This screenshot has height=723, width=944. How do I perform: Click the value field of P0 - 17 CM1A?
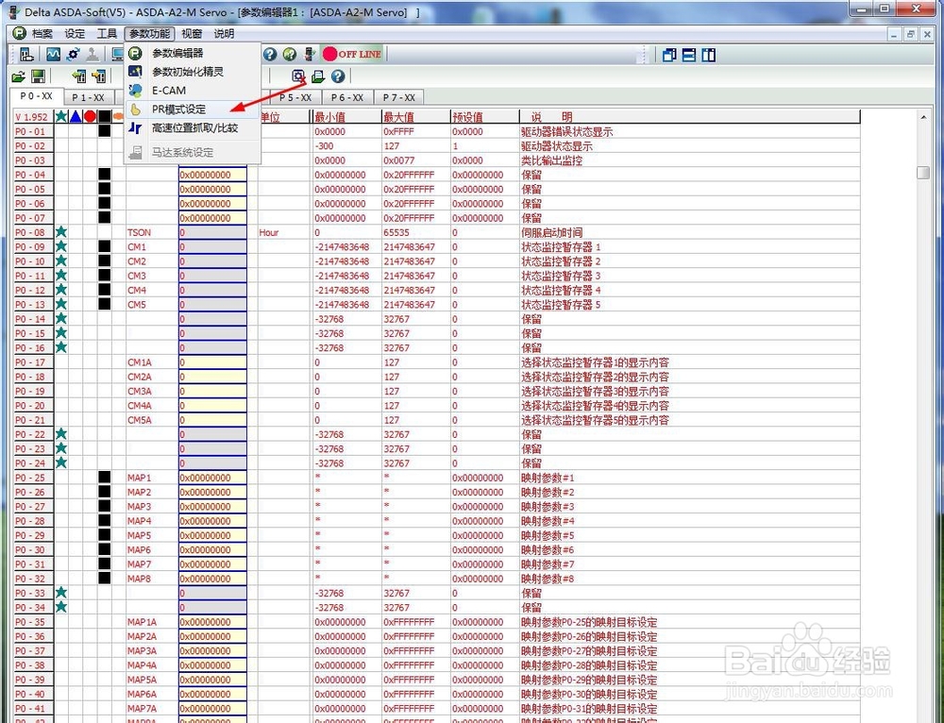pos(212,362)
